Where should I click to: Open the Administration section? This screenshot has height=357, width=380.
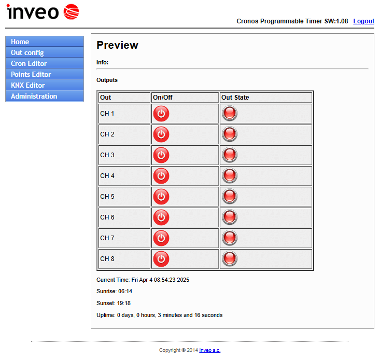[44, 96]
